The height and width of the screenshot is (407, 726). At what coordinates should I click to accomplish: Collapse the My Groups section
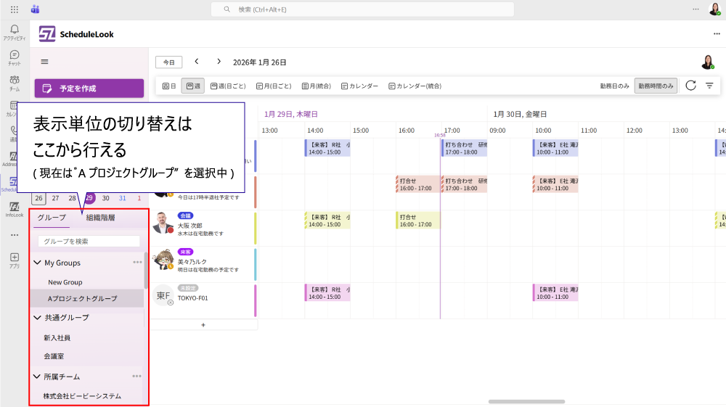[38, 263]
